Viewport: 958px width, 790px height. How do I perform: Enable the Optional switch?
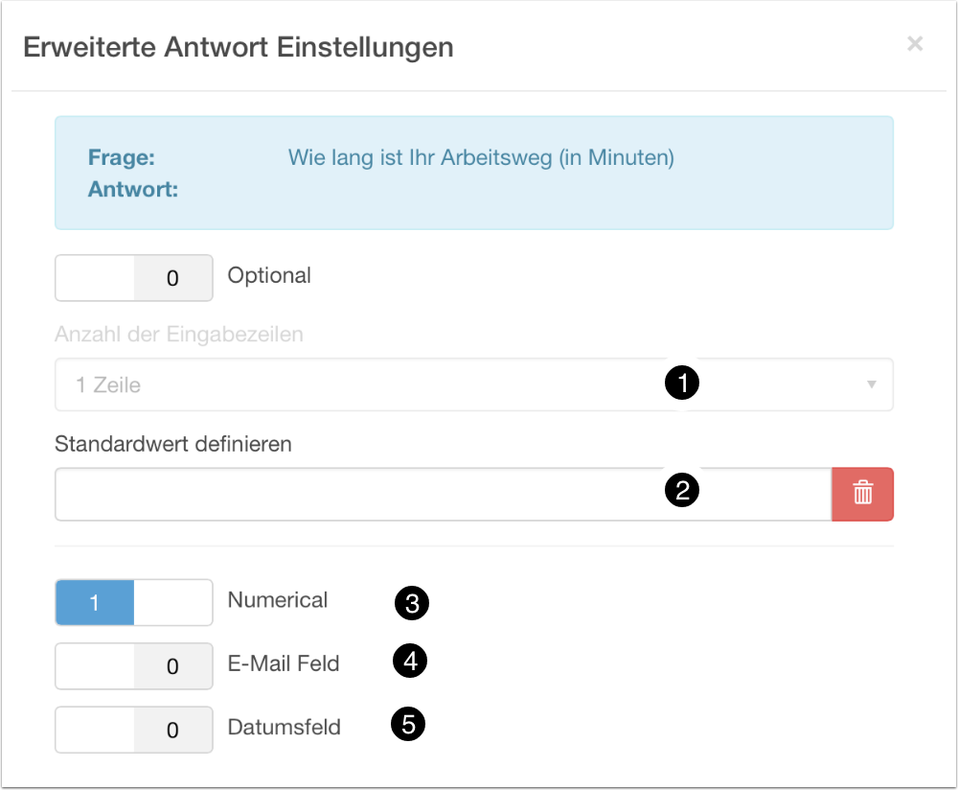coord(134,278)
